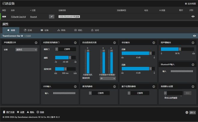This screenshot has height=122, width=198.
Task: Click the TeamConnect Bar M title text
Action: pyautogui.click(x=13, y=36)
